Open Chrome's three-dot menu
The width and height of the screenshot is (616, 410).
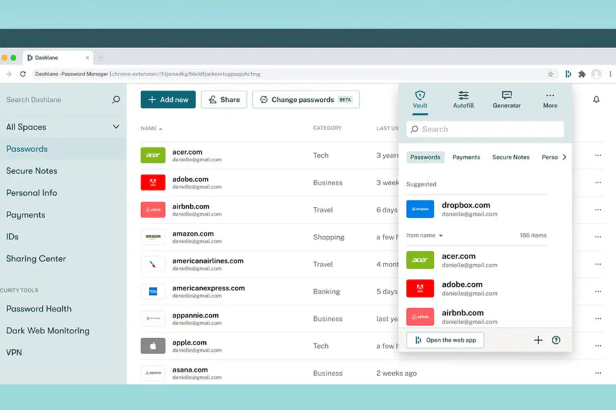[x=610, y=74]
